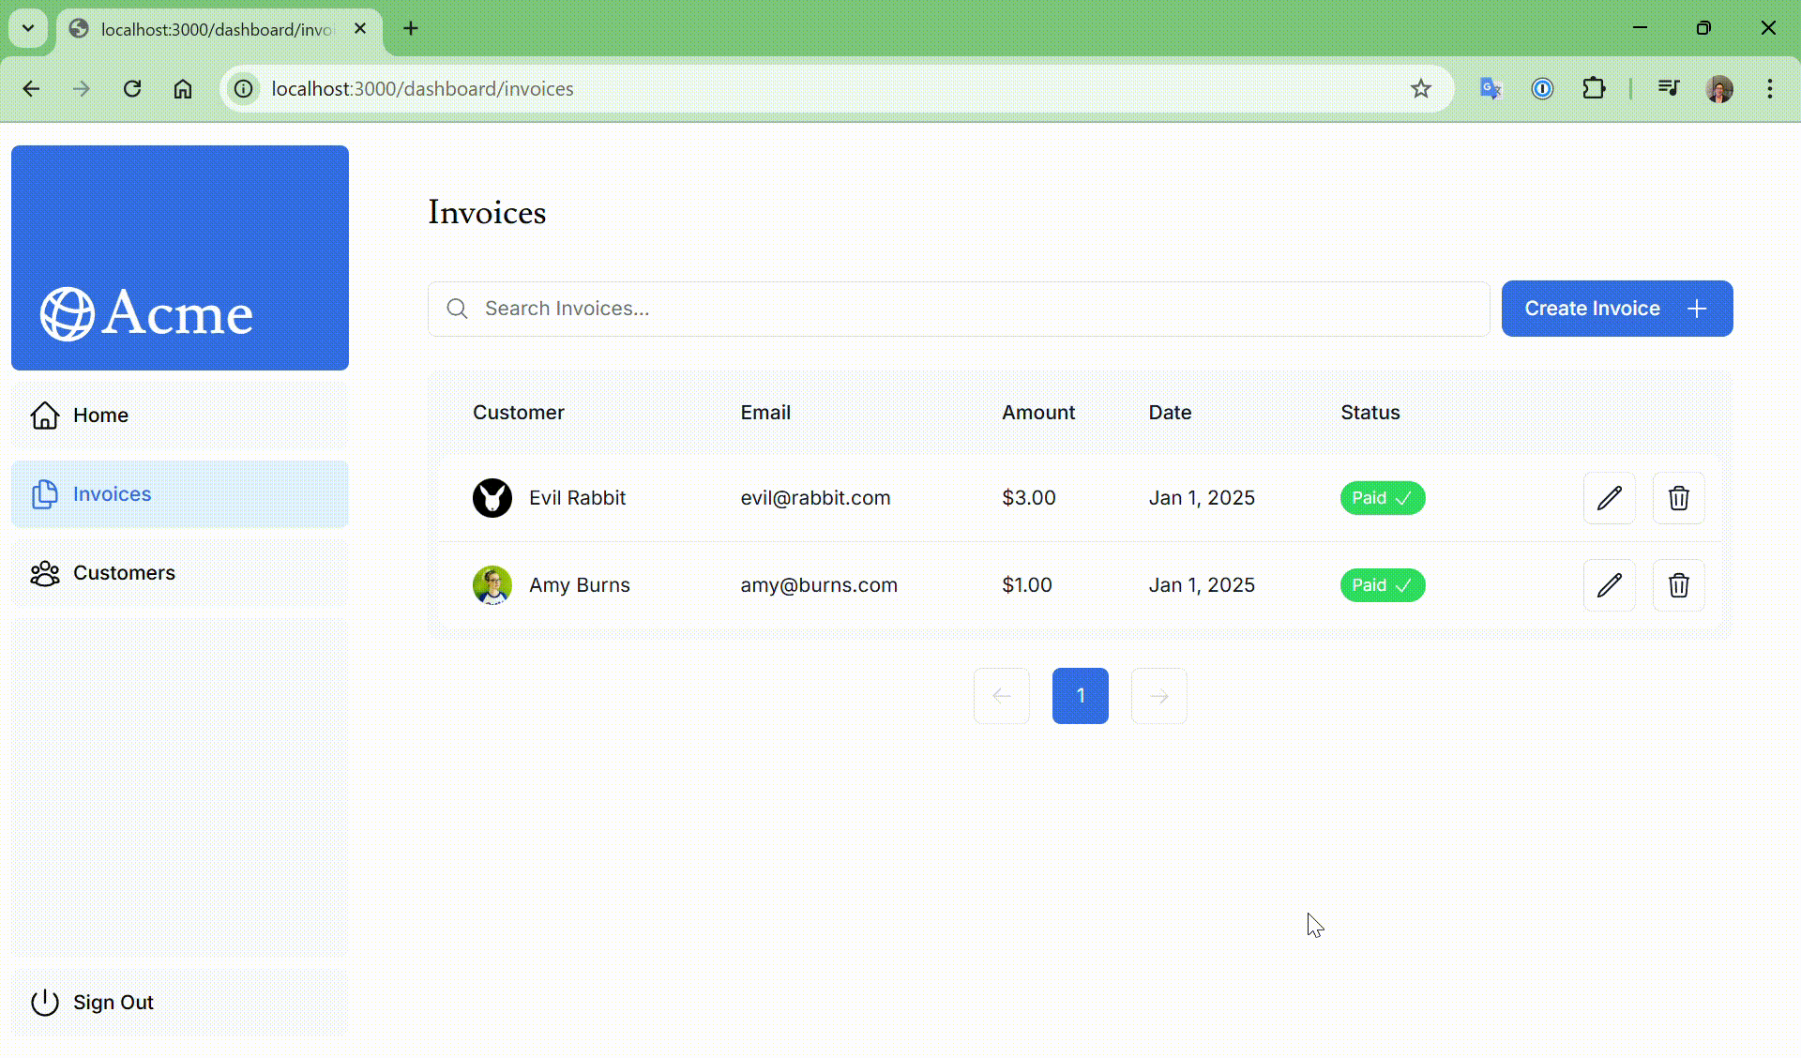This screenshot has width=1801, height=1058.
Task: Click the 1Password extension icon
Action: [1542, 89]
